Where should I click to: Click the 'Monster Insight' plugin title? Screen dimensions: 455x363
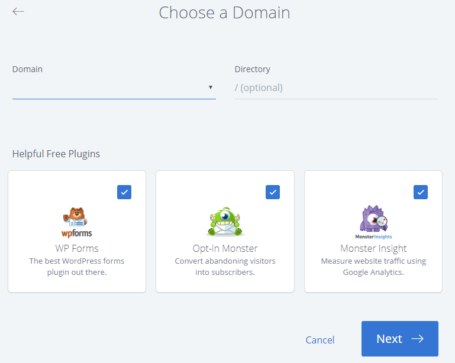point(373,248)
